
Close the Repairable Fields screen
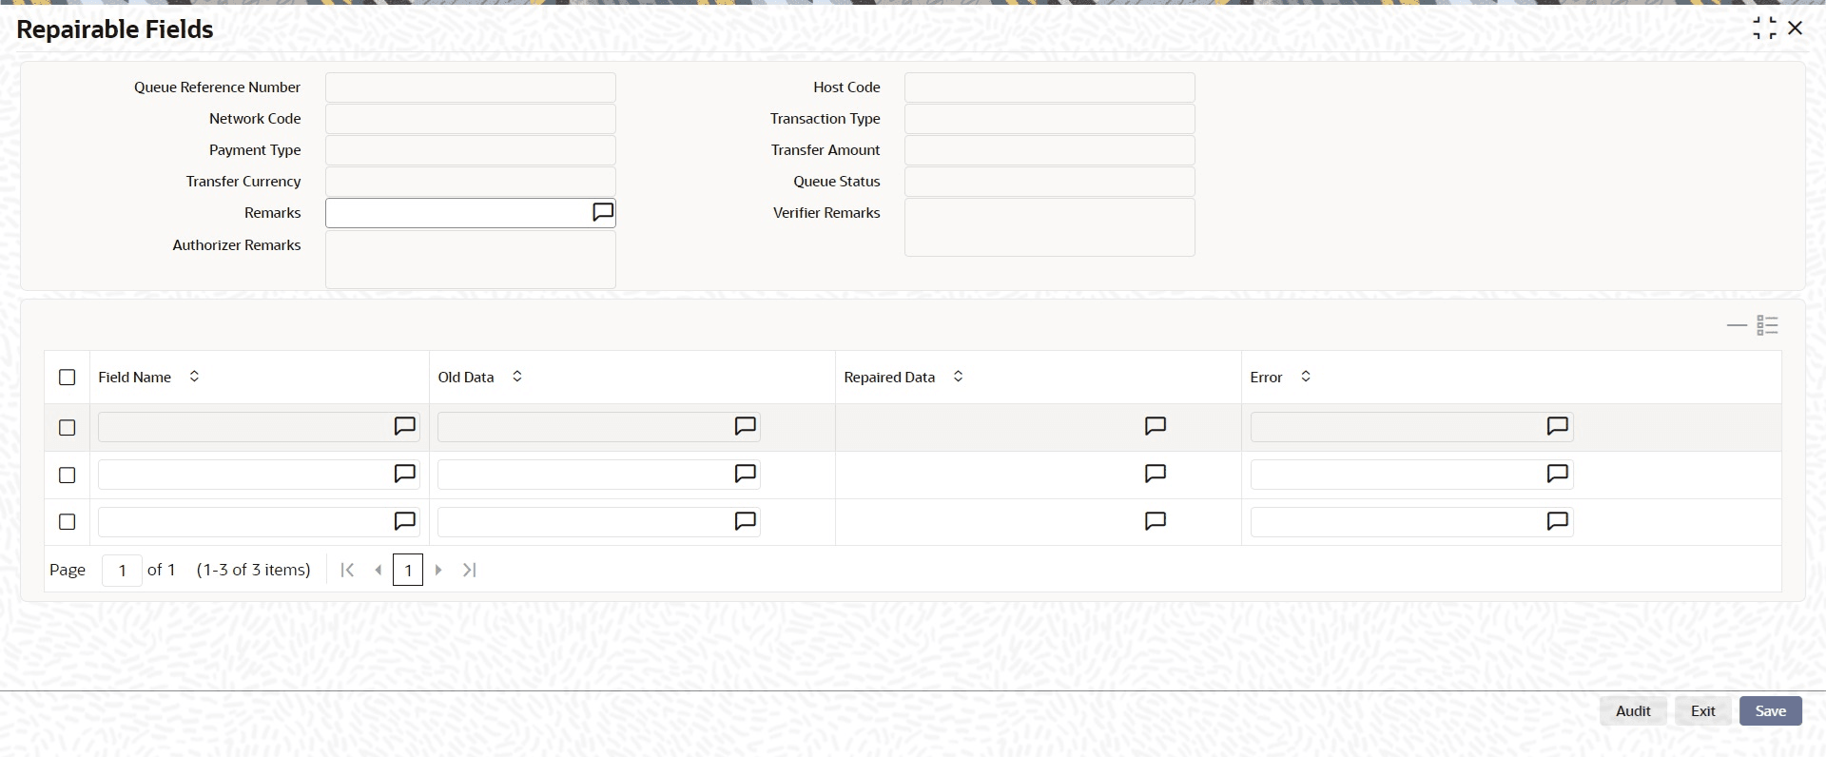pyautogui.click(x=1796, y=29)
